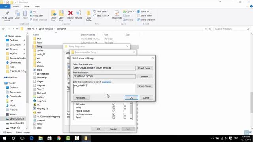
Task: Click Invert selection in ribbon
Action: click(146, 20)
